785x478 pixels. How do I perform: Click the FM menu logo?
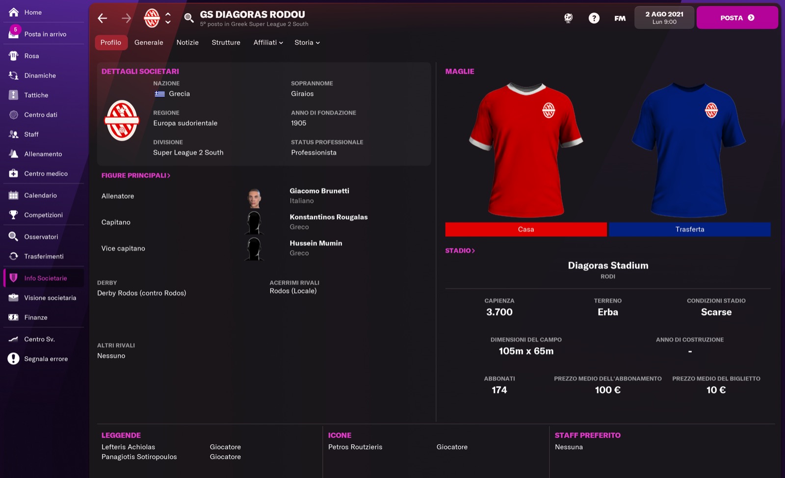(620, 18)
